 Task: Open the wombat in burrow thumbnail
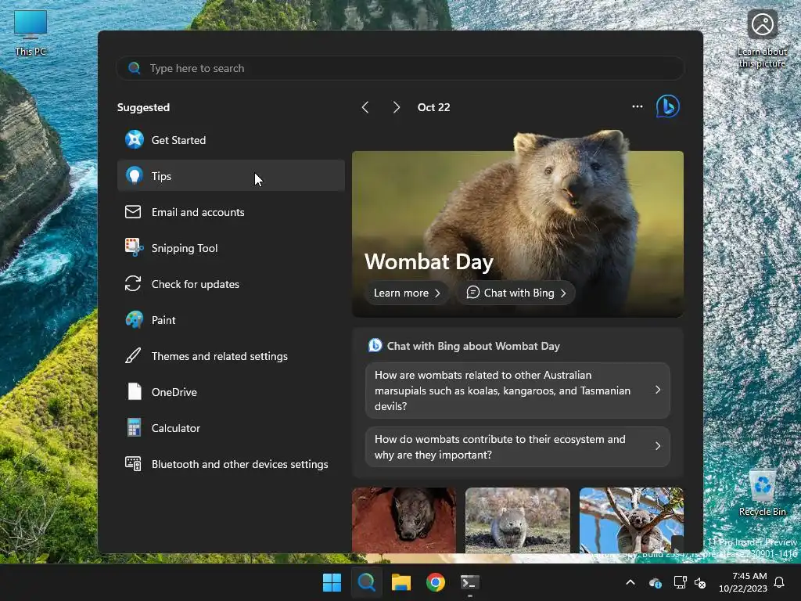[404, 520]
